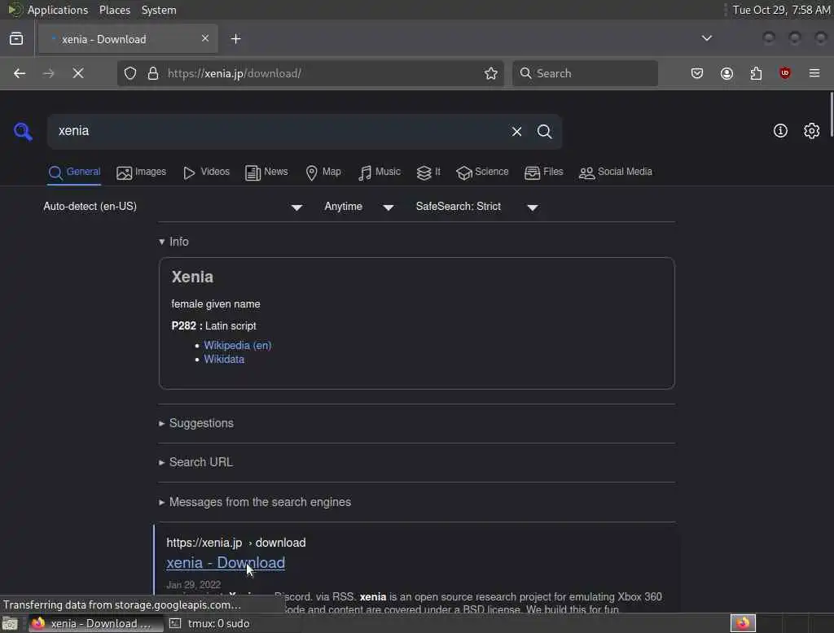Open the About info icon
The width and height of the screenshot is (834, 633).
point(780,131)
